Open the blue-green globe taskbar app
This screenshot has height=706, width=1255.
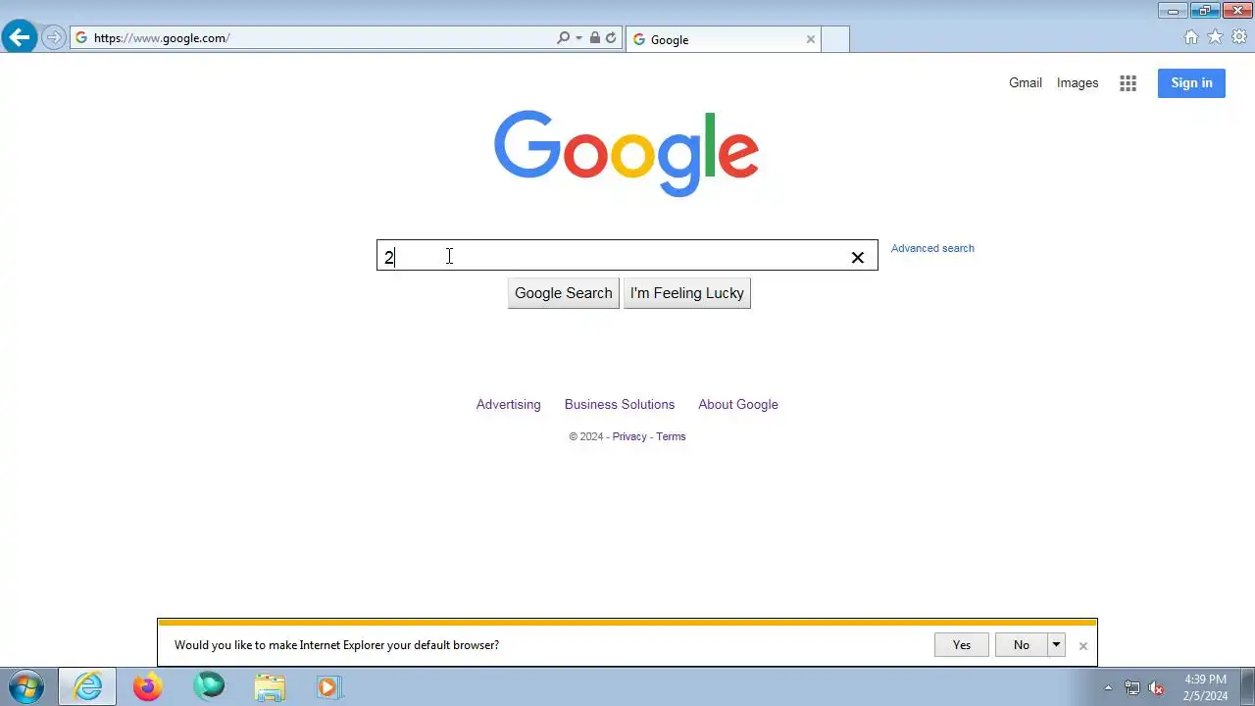(209, 687)
